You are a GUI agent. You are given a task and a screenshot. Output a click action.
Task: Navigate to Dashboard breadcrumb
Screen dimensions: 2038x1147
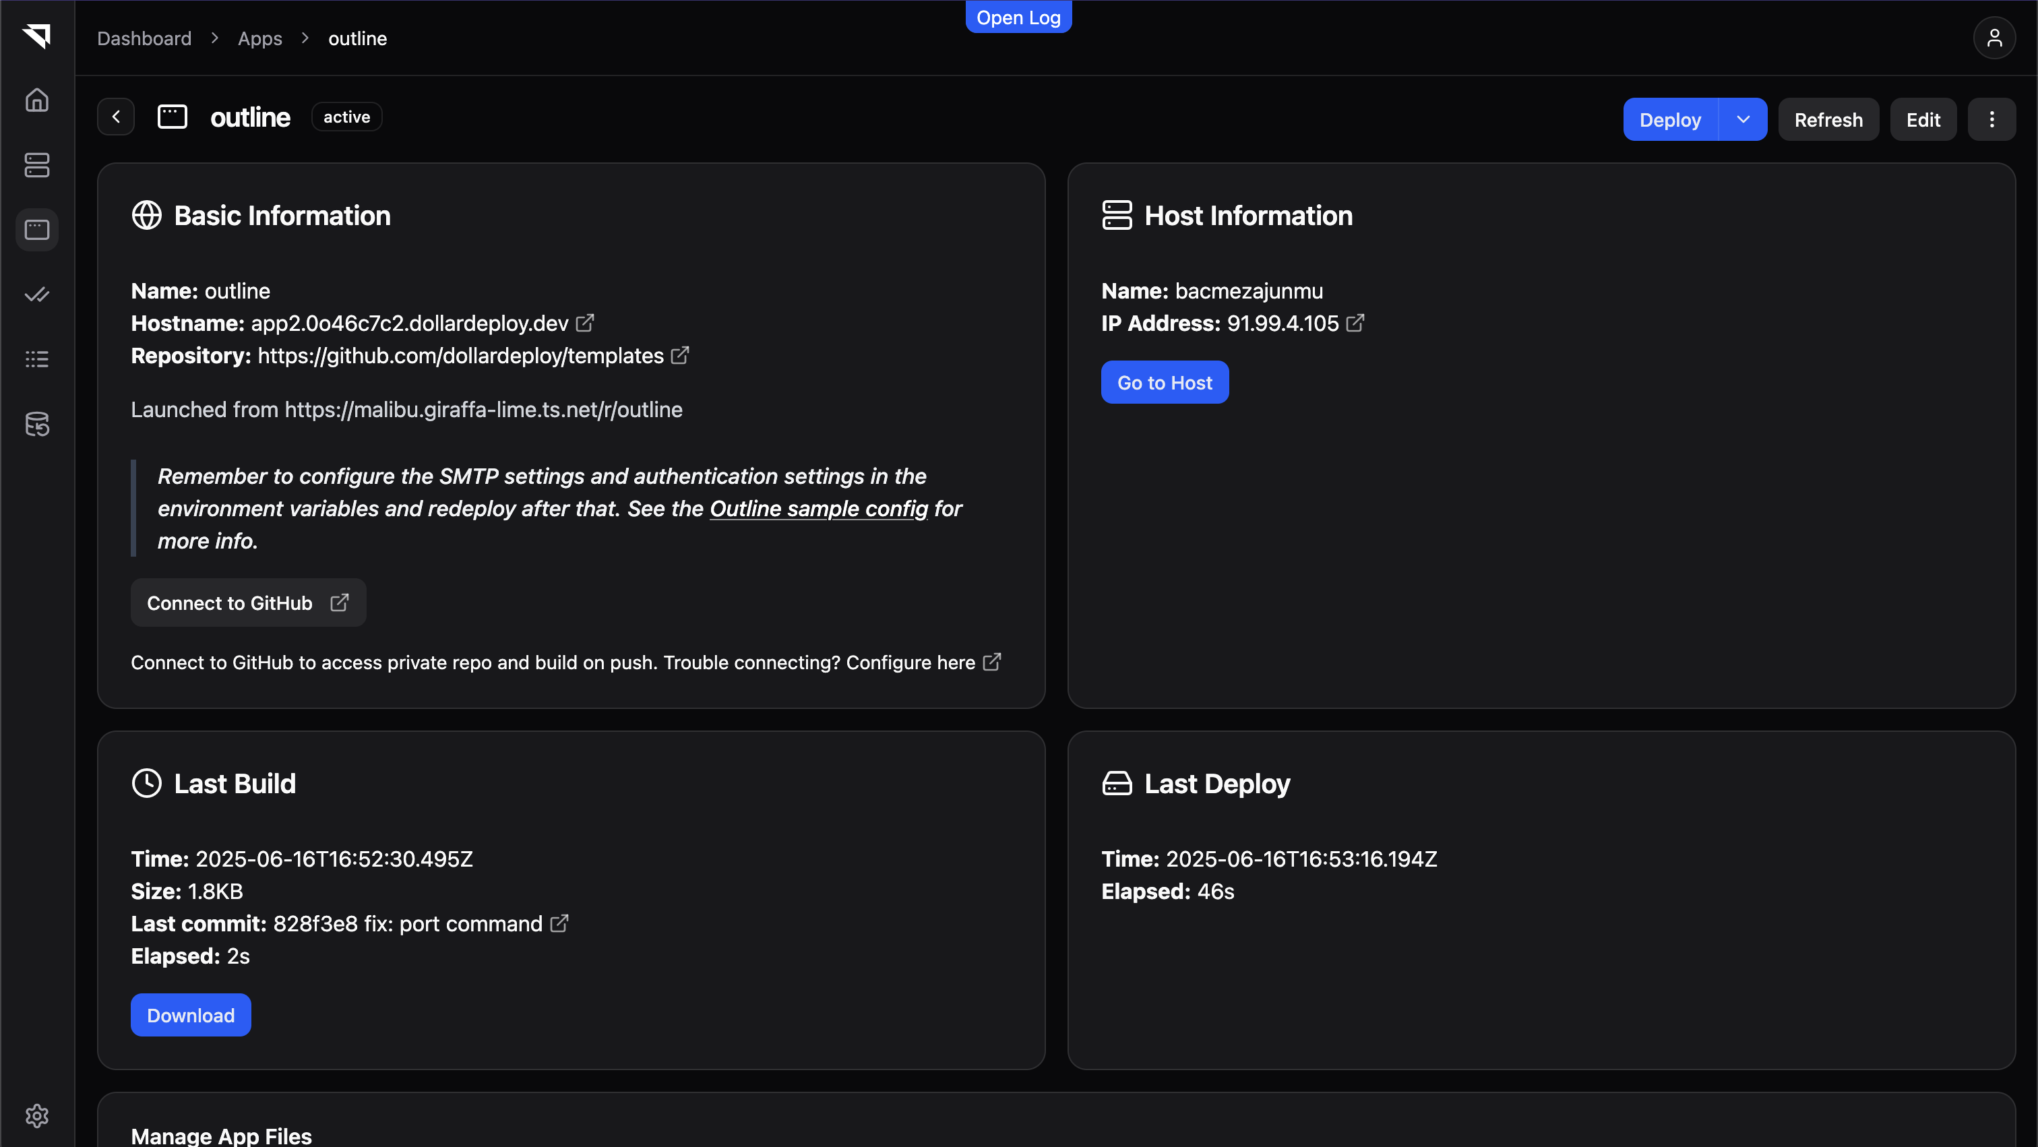click(x=144, y=38)
